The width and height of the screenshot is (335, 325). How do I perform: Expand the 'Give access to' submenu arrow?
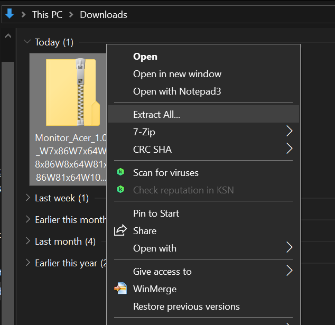click(289, 271)
